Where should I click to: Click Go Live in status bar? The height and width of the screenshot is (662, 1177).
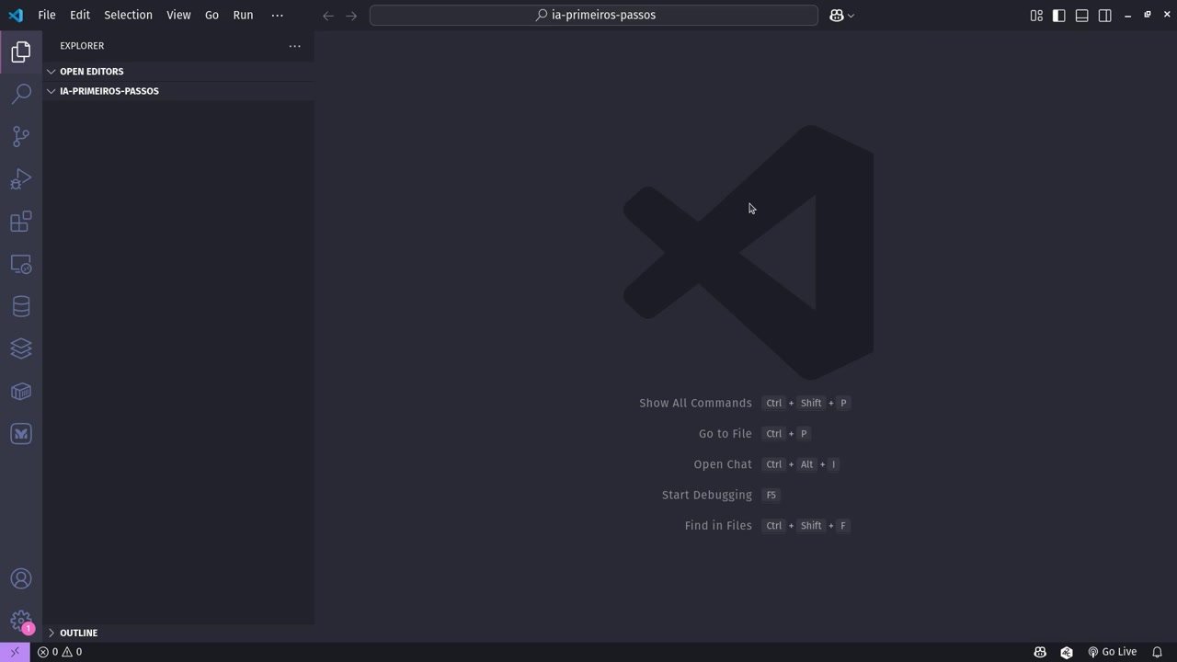1112,652
